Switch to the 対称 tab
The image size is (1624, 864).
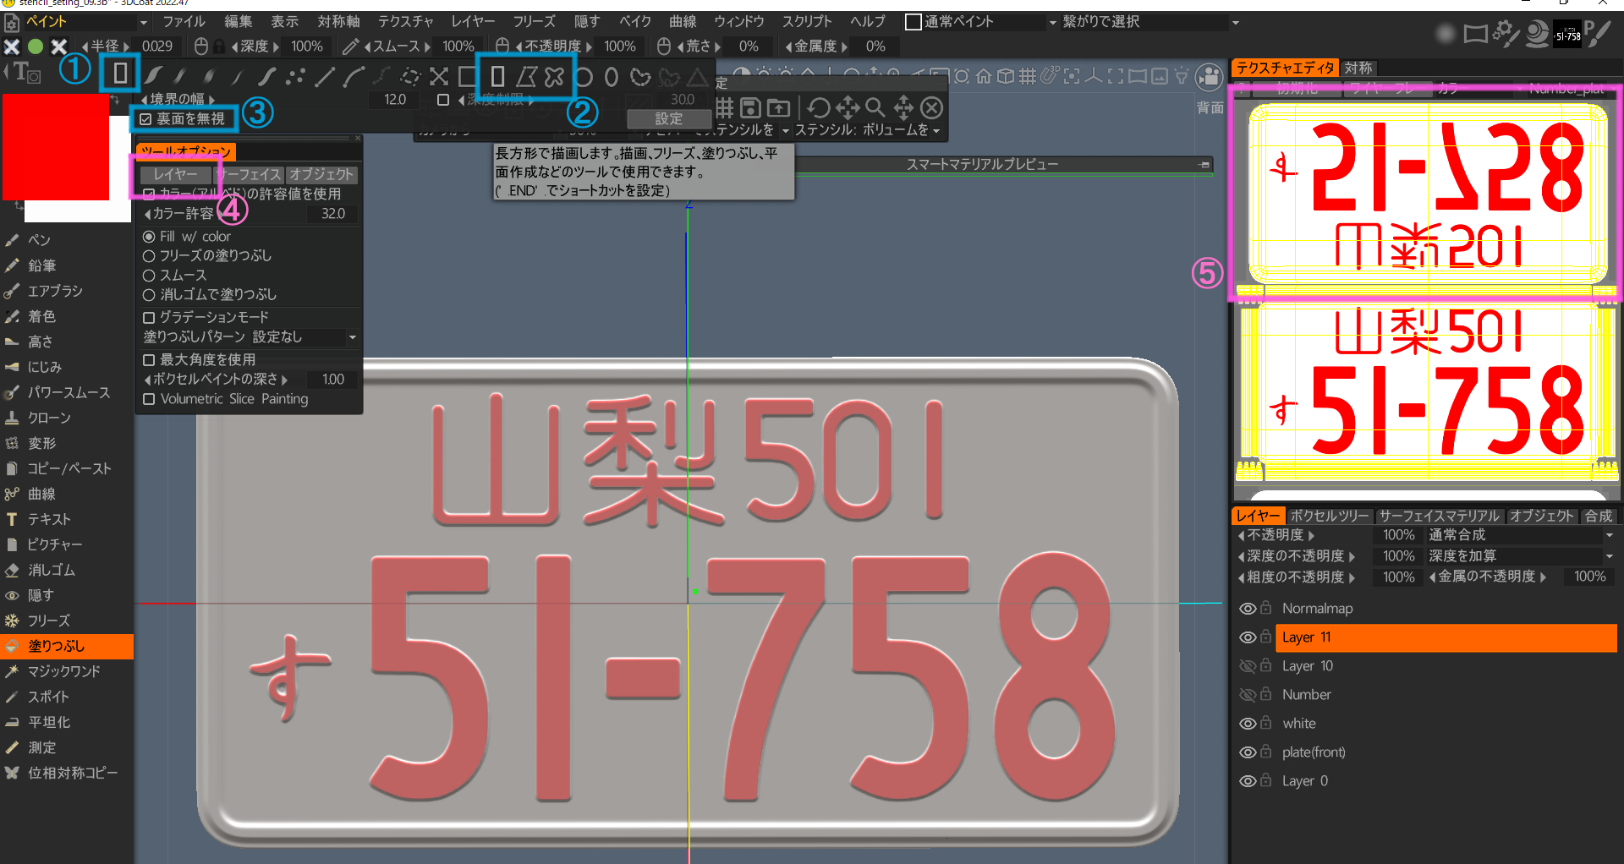(x=1358, y=68)
